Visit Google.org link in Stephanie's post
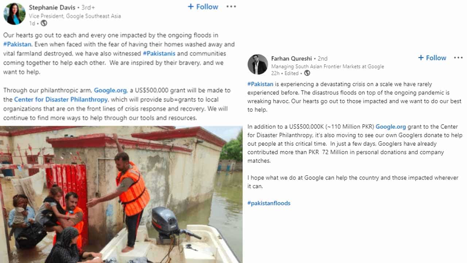Viewport: 467px width, 263px height. tap(110, 90)
